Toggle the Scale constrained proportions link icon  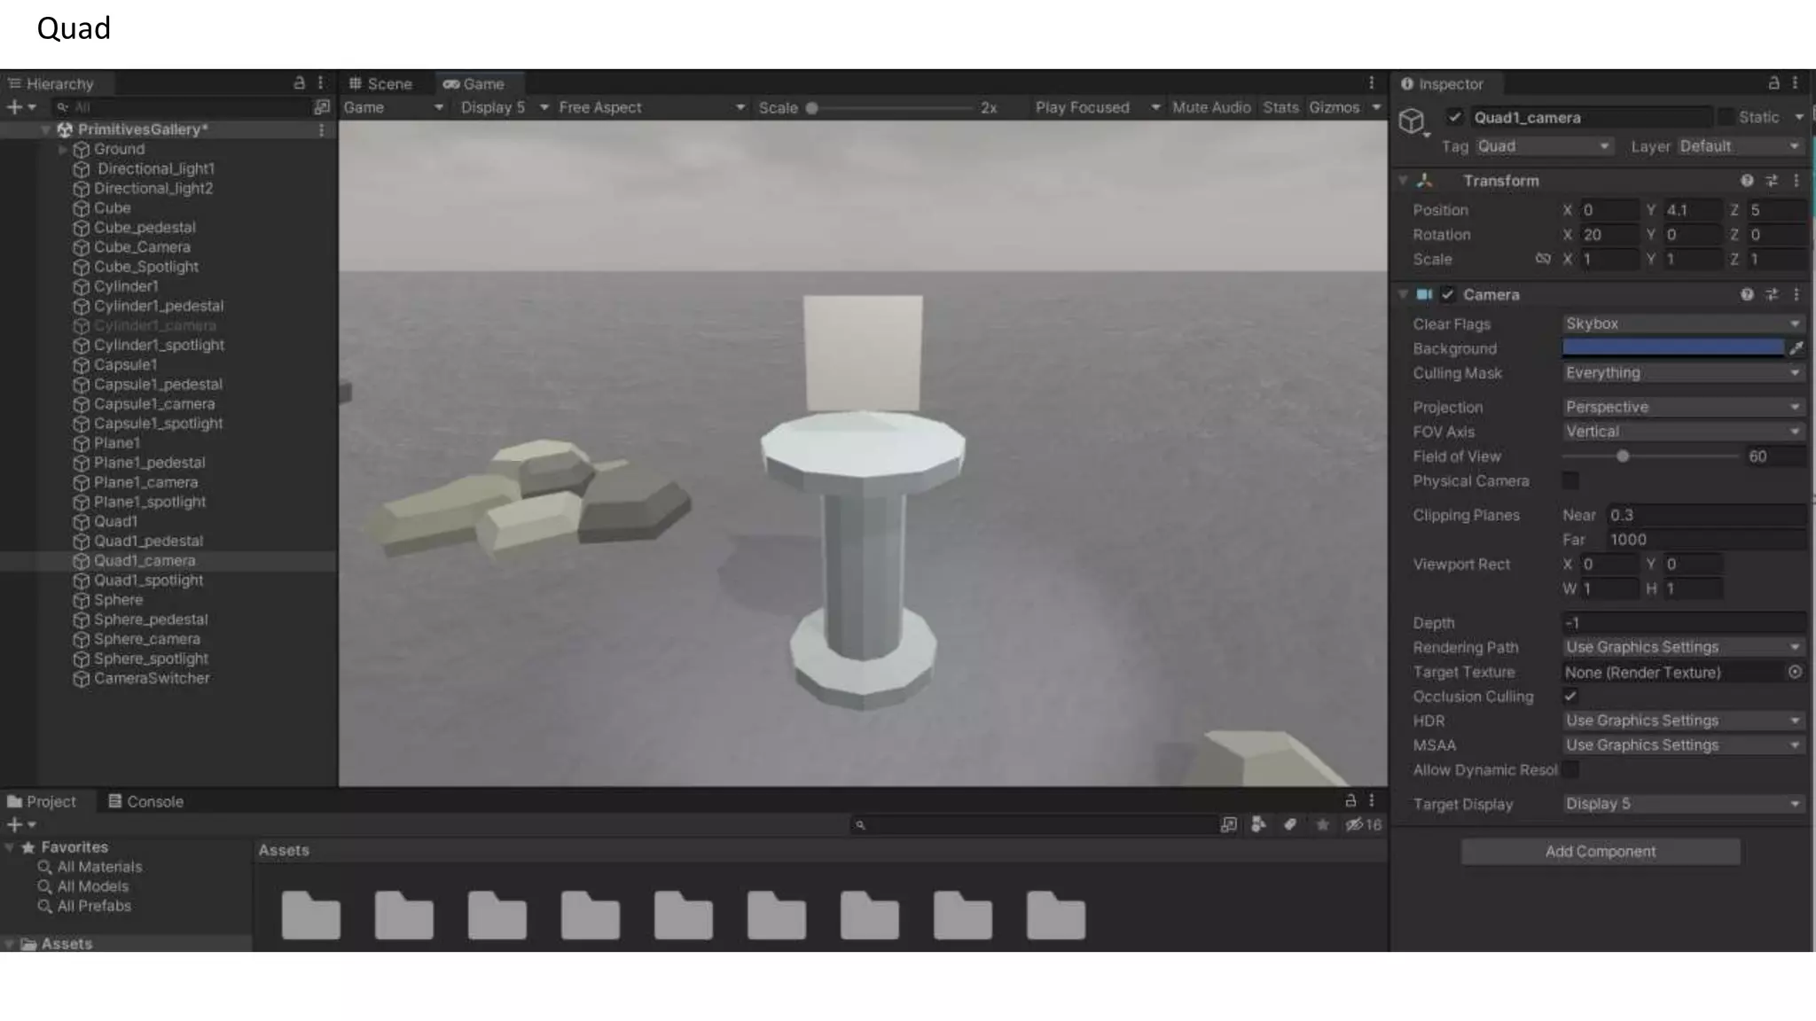[1543, 259]
